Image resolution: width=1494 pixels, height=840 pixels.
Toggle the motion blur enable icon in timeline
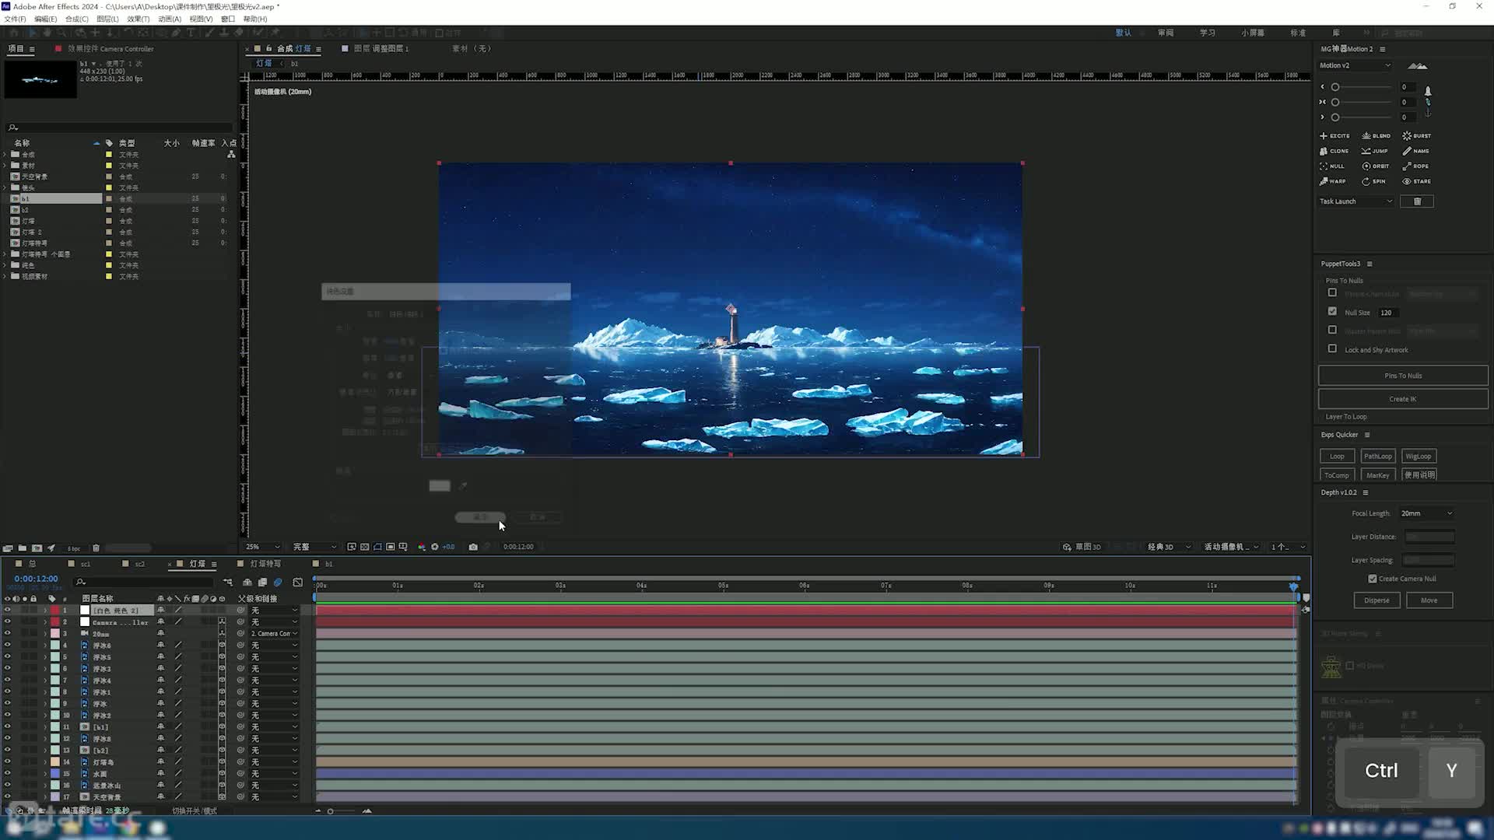point(278,582)
